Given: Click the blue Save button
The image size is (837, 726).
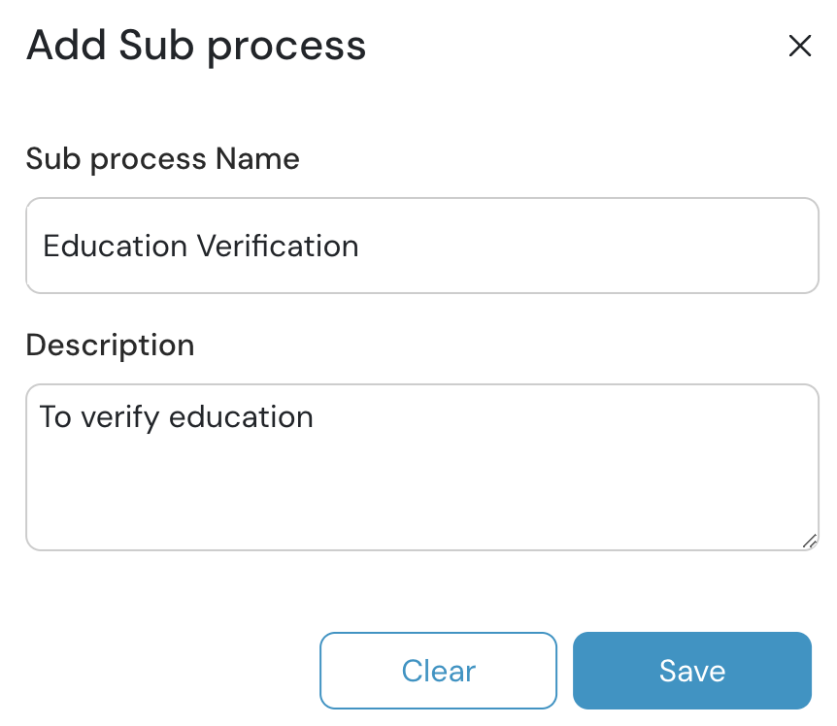Looking at the screenshot, I should [x=691, y=671].
